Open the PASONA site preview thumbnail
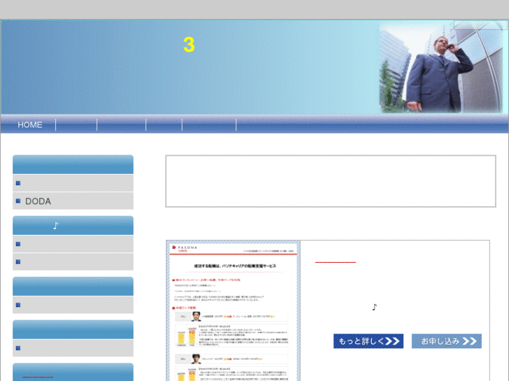 tap(233, 310)
